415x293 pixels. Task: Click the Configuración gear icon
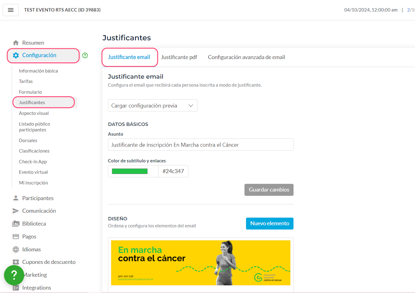[16, 55]
